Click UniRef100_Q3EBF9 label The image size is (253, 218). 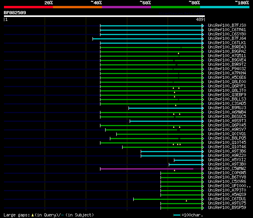click(x=227, y=95)
